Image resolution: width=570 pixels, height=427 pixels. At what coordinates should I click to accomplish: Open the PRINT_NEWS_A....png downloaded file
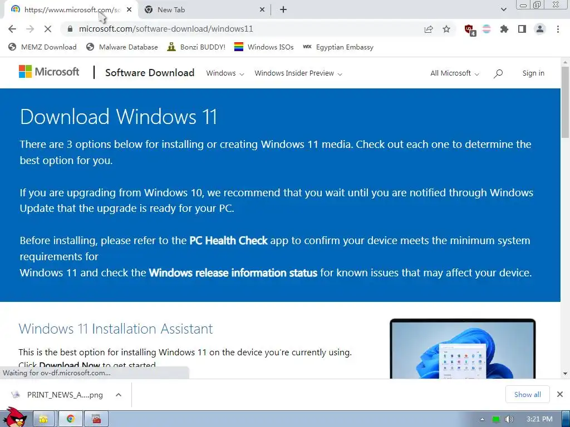point(58,395)
